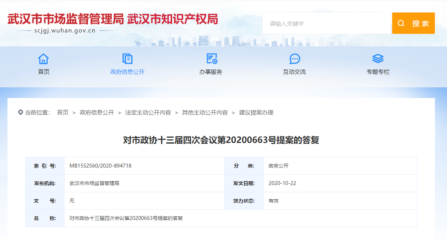447x241 pixels.
Task: Click the government information disclosure document icon
Action: [x=127, y=59]
